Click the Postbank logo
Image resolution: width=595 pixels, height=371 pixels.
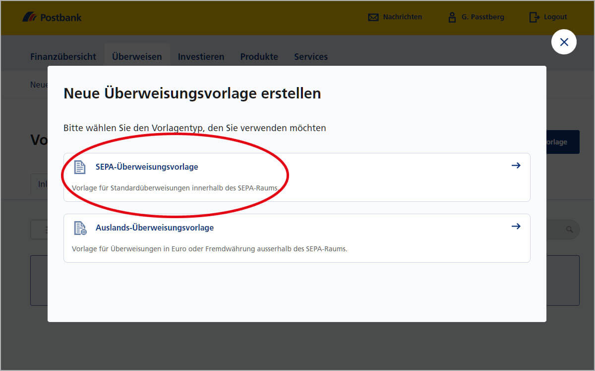pyautogui.click(x=52, y=17)
